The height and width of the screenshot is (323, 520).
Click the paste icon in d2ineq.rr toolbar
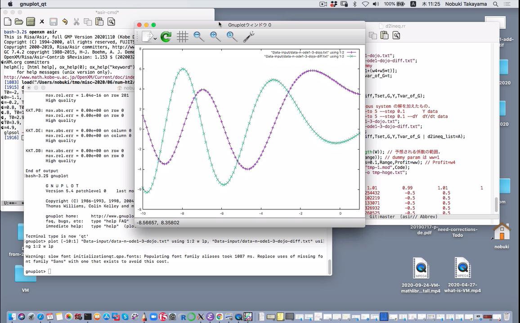tap(384, 35)
